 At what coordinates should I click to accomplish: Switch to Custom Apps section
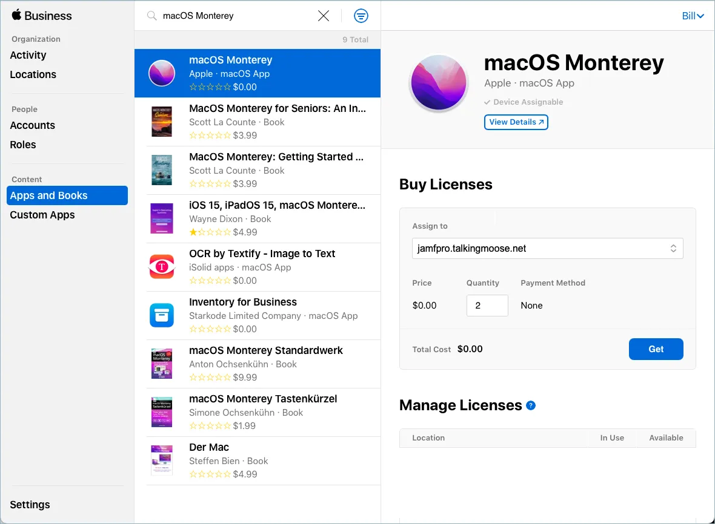pos(42,215)
